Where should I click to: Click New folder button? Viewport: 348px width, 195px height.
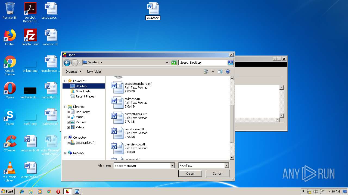[94, 71]
